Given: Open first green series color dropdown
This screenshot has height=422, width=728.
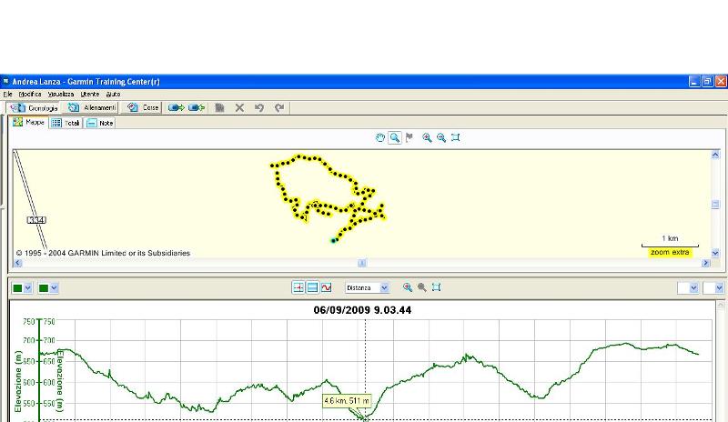Looking at the screenshot, I should tap(28, 288).
